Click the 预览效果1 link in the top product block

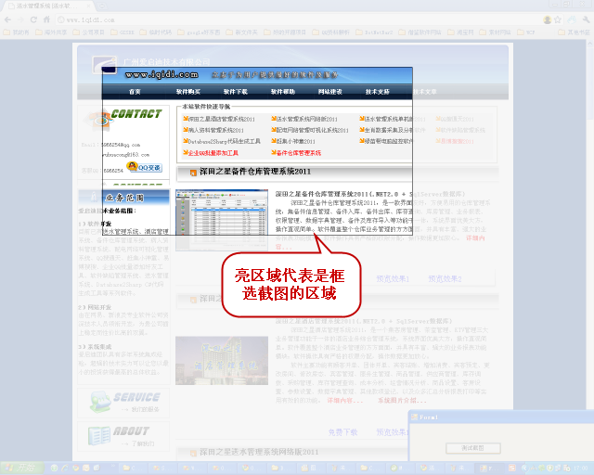[393, 279]
